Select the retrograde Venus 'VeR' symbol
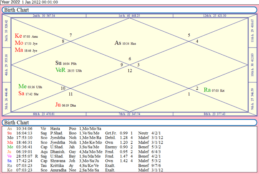 [61, 70]
